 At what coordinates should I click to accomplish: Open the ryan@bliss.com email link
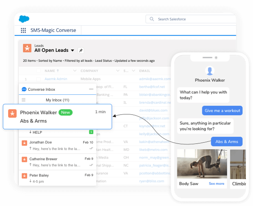tap(152, 181)
